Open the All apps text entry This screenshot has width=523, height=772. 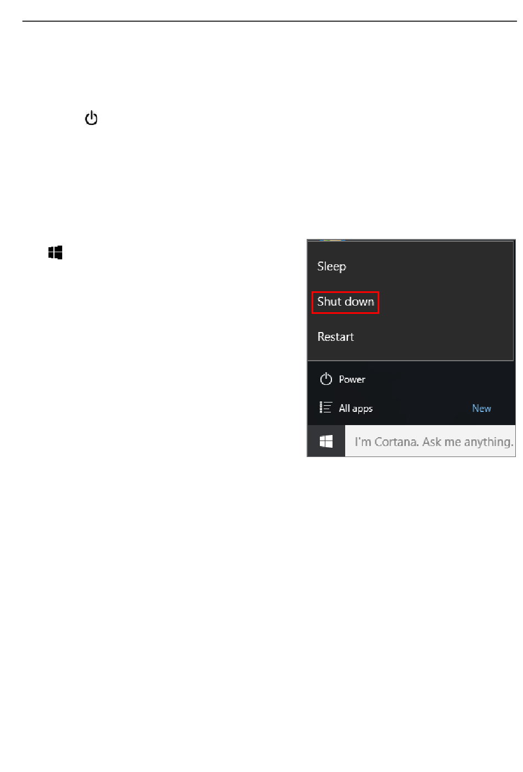(356, 409)
